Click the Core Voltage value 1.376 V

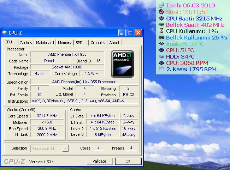[x=92, y=73]
